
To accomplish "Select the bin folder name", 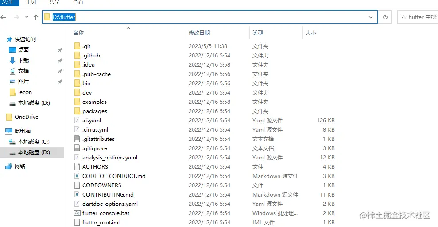I will (x=86, y=83).
